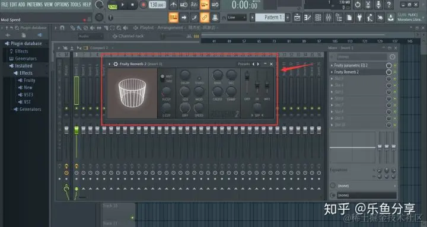Open the Browser view icon
The image size is (427, 227).
(x=339, y=18)
